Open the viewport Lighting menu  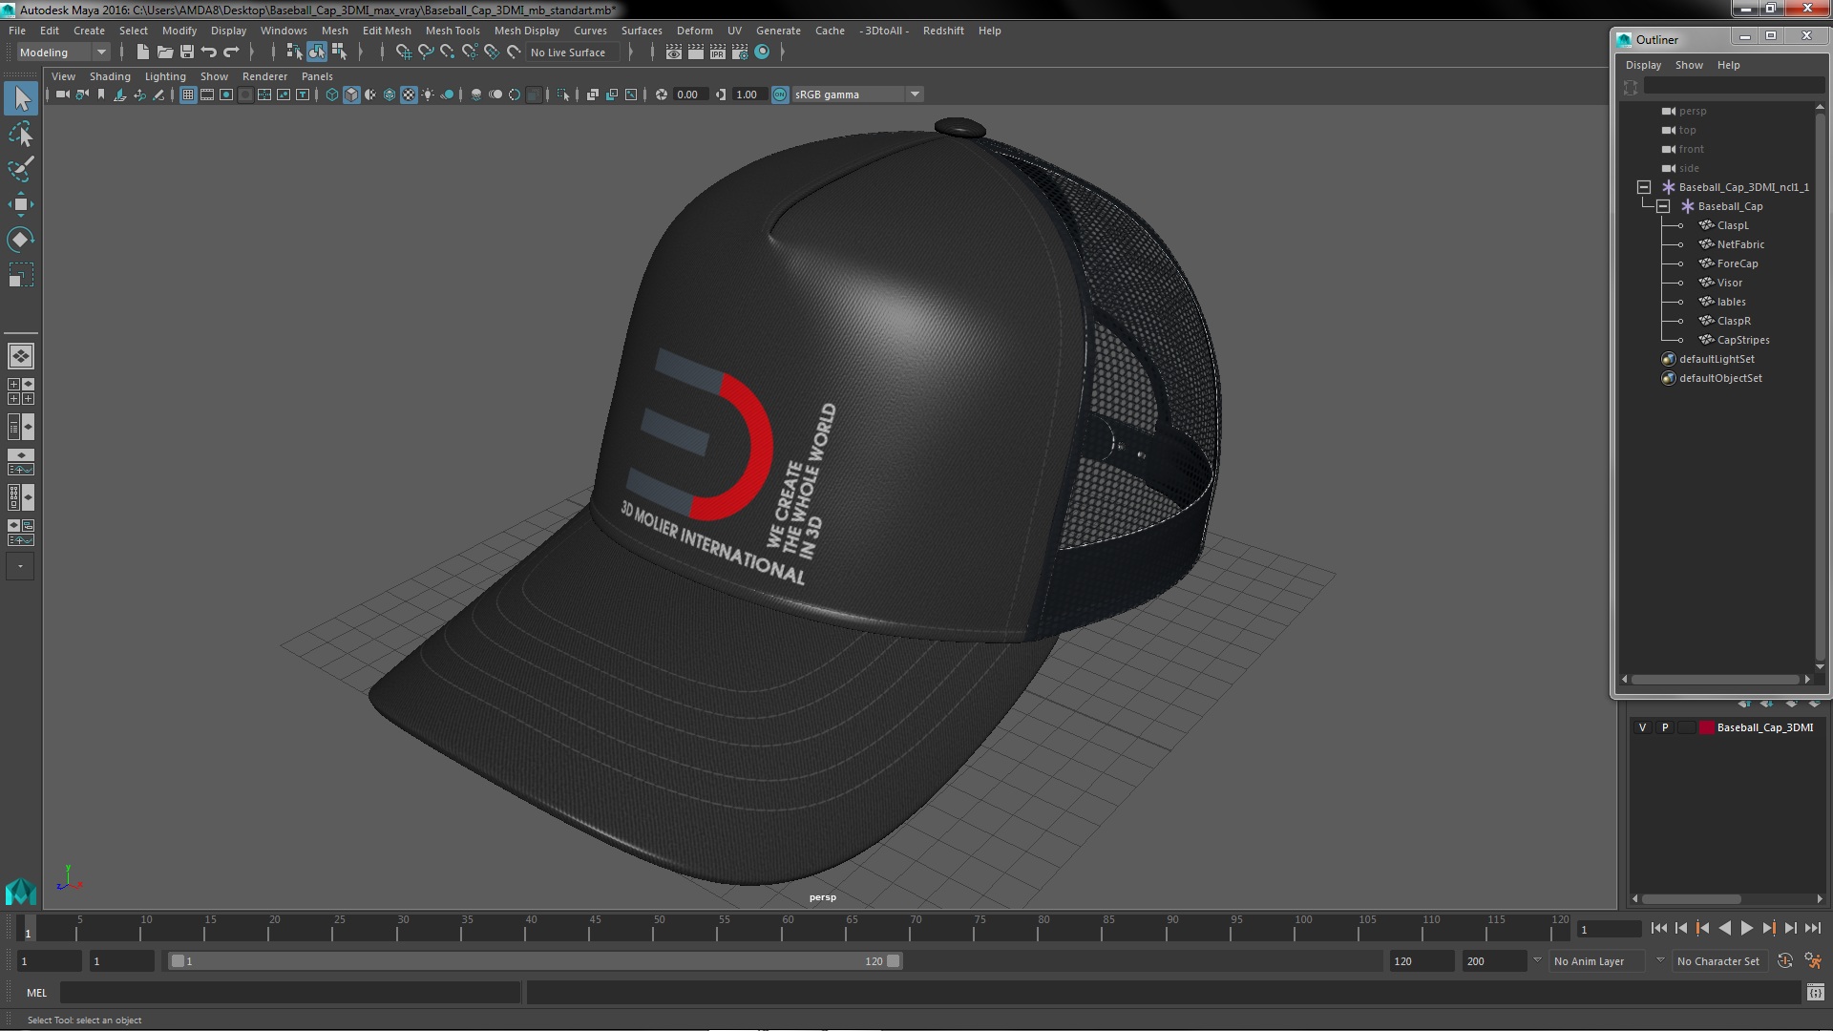click(x=165, y=76)
